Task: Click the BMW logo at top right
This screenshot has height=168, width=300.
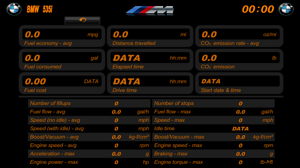Action: (286, 9)
